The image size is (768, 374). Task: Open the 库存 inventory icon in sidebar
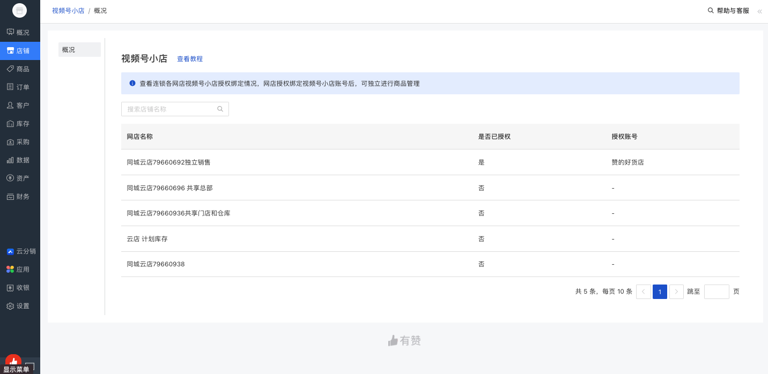tap(10, 124)
